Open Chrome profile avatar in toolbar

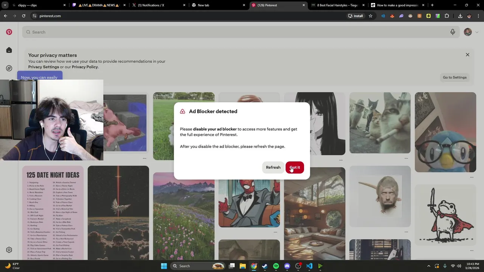469,16
